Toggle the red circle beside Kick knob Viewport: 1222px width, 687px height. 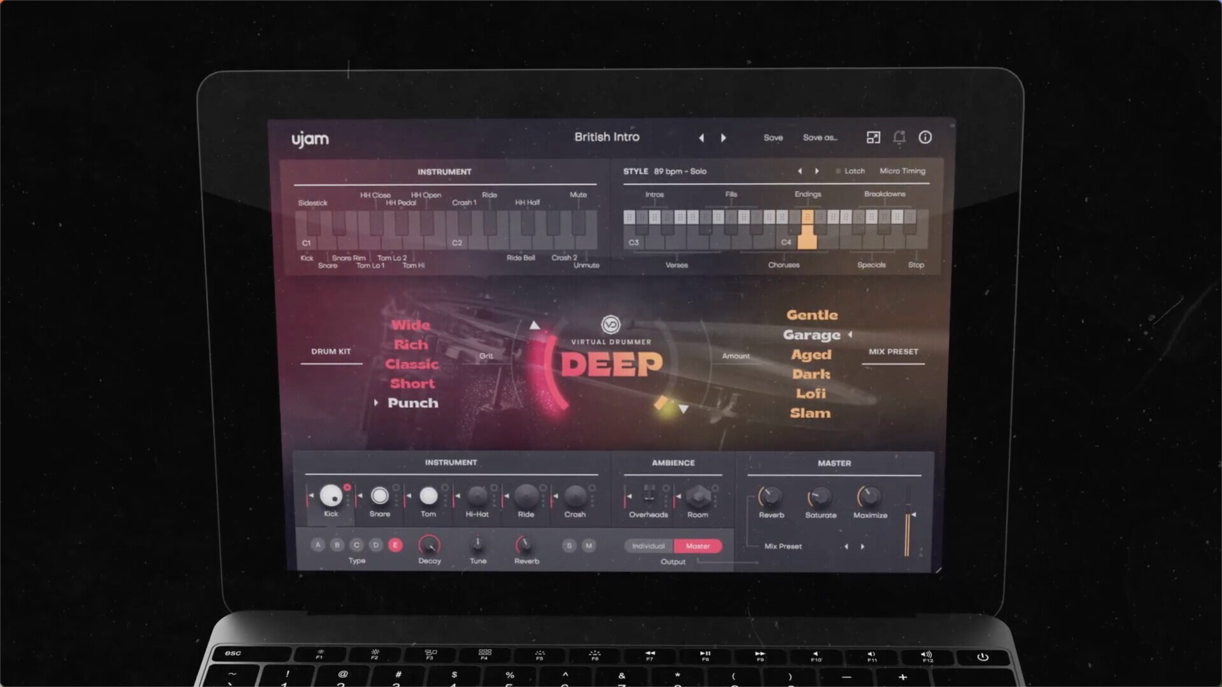(x=347, y=487)
